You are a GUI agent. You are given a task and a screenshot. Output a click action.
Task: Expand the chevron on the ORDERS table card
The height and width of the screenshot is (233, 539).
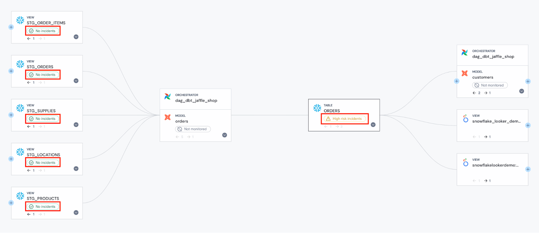(x=373, y=125)
